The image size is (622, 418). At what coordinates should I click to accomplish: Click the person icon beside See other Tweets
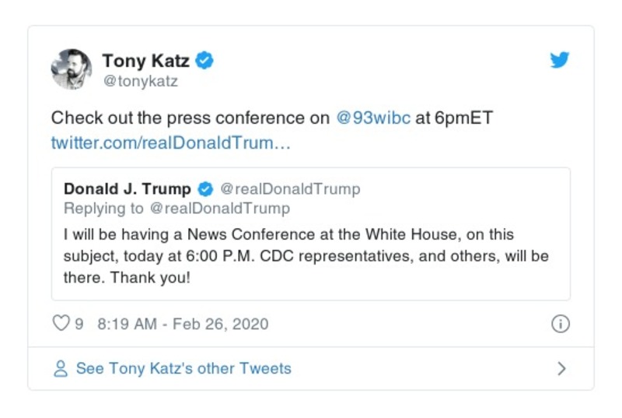coord(60,369)
